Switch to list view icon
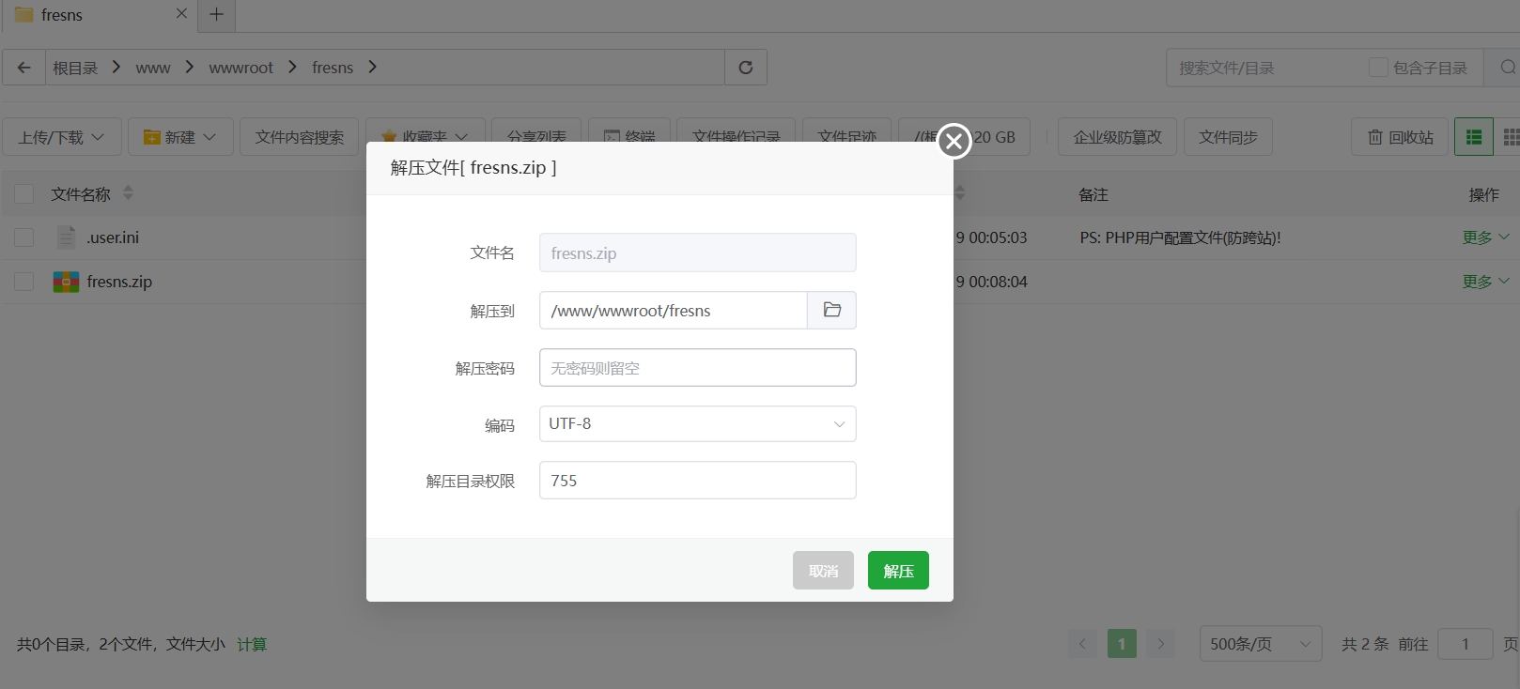This screenshot has width=1520, height=689. (x=1473, y=137)
